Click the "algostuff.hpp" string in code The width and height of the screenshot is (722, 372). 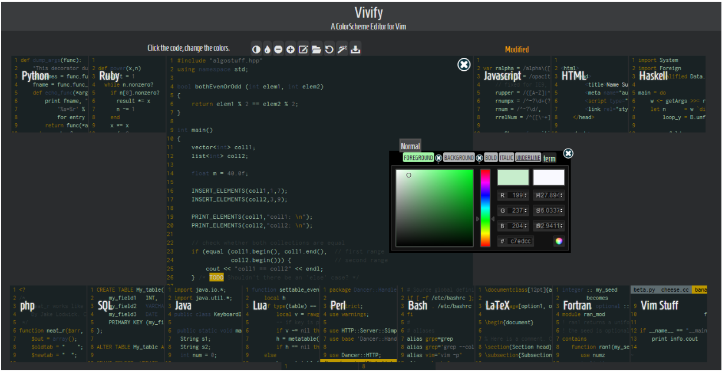point(236,60)
